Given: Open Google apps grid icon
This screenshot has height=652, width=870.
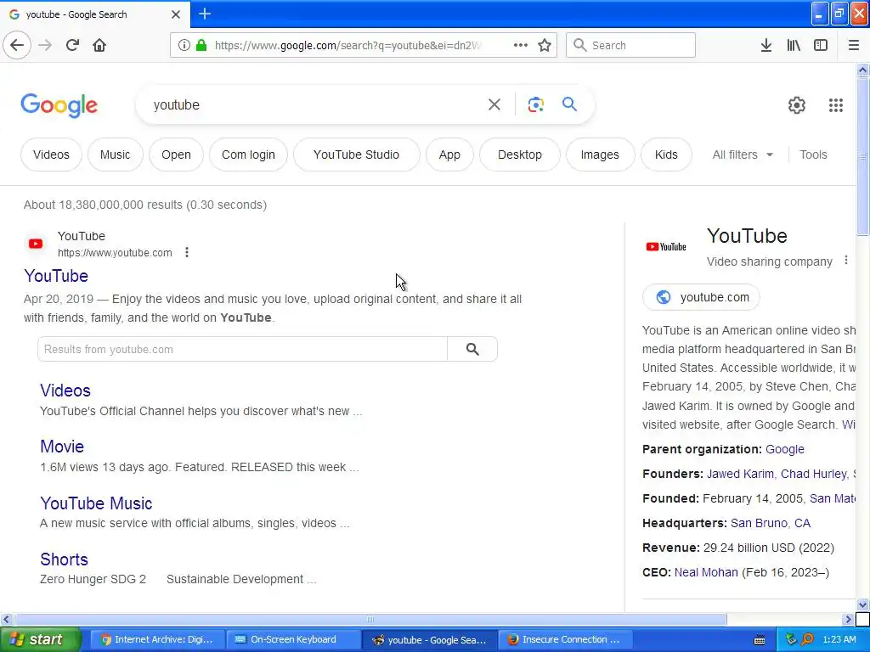Looking at the screenshot, I should [x=836, y=104].
